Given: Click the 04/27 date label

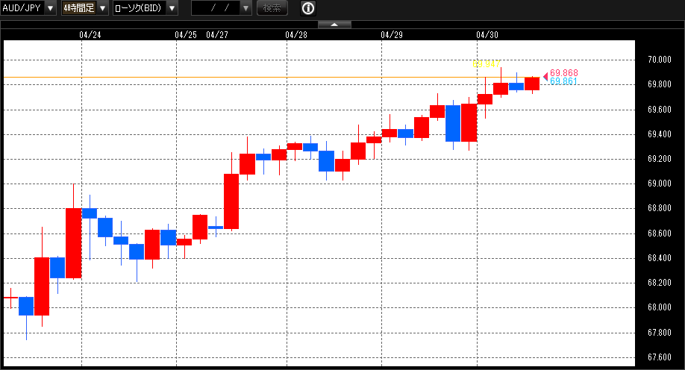Looking at the screenshot, I should (217, 34).
